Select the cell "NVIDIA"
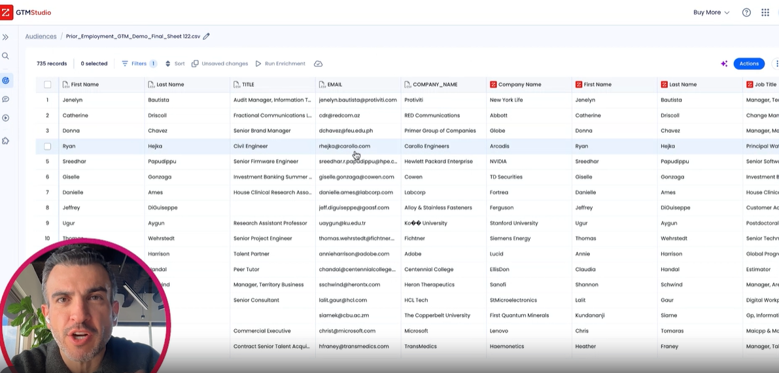This screenshot has width=779, height=373. pyautogui.click(x=528, y=162)
